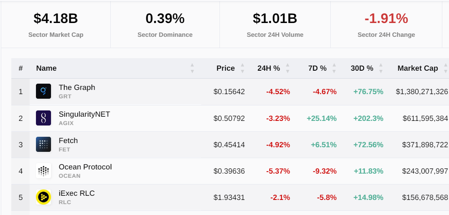
Task: Click iExec RLC 7D change -5.8%
Action: tap(327, 197)
